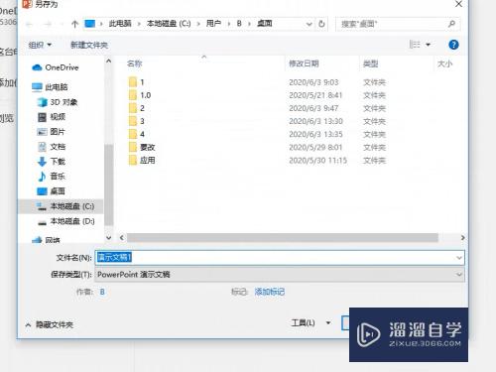Select 本地磁盘 (D:) in sidebar
The width and height of the screenshot is (496, 372).
click(66, 221)
